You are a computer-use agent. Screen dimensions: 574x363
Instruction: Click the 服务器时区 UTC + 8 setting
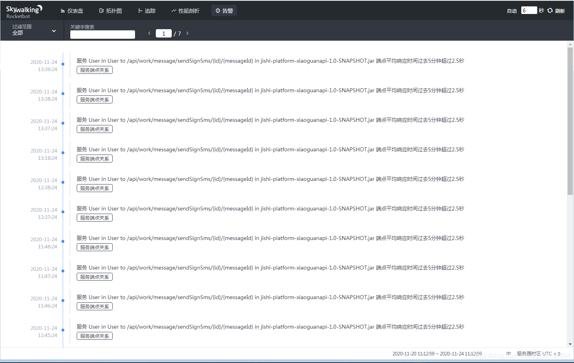(x=538, y=354)
